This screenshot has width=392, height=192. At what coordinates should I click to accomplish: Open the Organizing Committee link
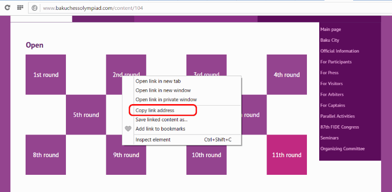[x=342, y=149]
